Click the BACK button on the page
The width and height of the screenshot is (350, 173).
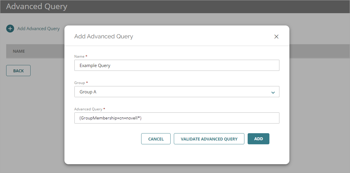coord(18,71)
